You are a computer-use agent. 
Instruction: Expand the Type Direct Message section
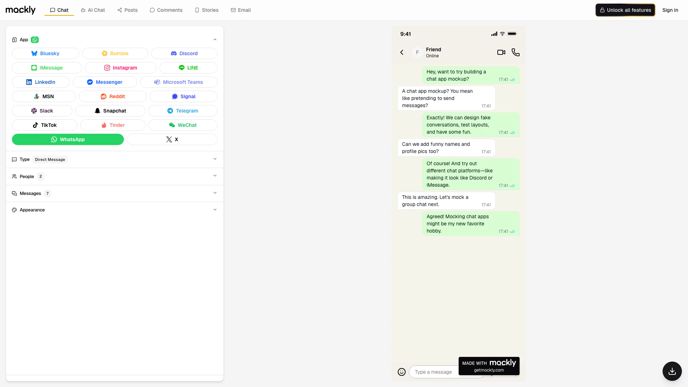click(215, 159)
